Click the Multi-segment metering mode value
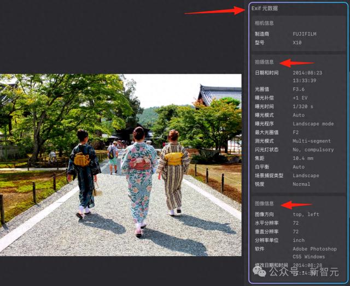This screenshot has width=350, height=286. point(312,141)
